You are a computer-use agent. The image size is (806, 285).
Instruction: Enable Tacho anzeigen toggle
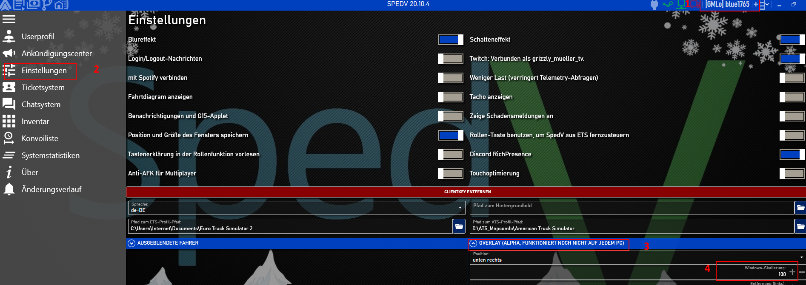[x=792, y=97]
